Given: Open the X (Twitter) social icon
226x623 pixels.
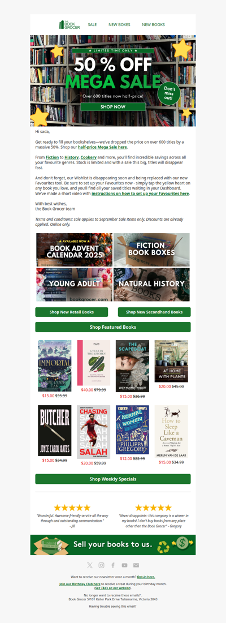Looking at the screenshot, I should [x=90, y=565].
